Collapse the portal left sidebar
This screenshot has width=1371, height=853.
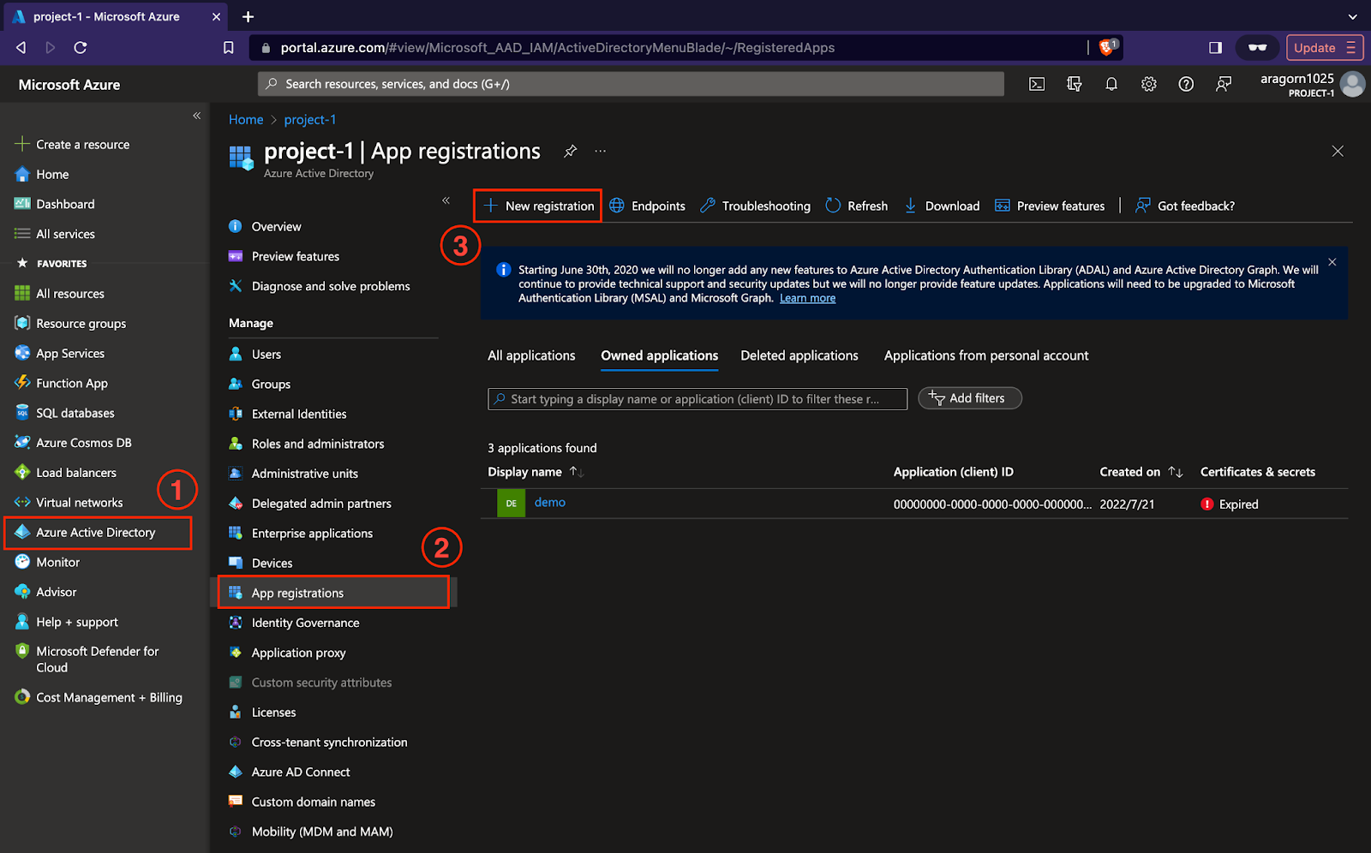pyautogui.click(x=197, y=116)
